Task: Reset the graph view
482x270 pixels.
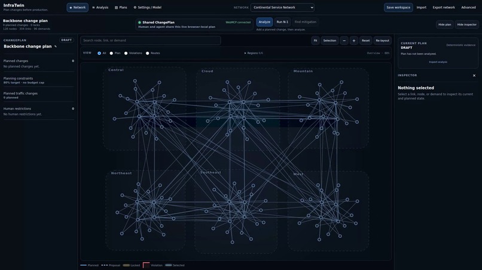Action: [365, 41]
